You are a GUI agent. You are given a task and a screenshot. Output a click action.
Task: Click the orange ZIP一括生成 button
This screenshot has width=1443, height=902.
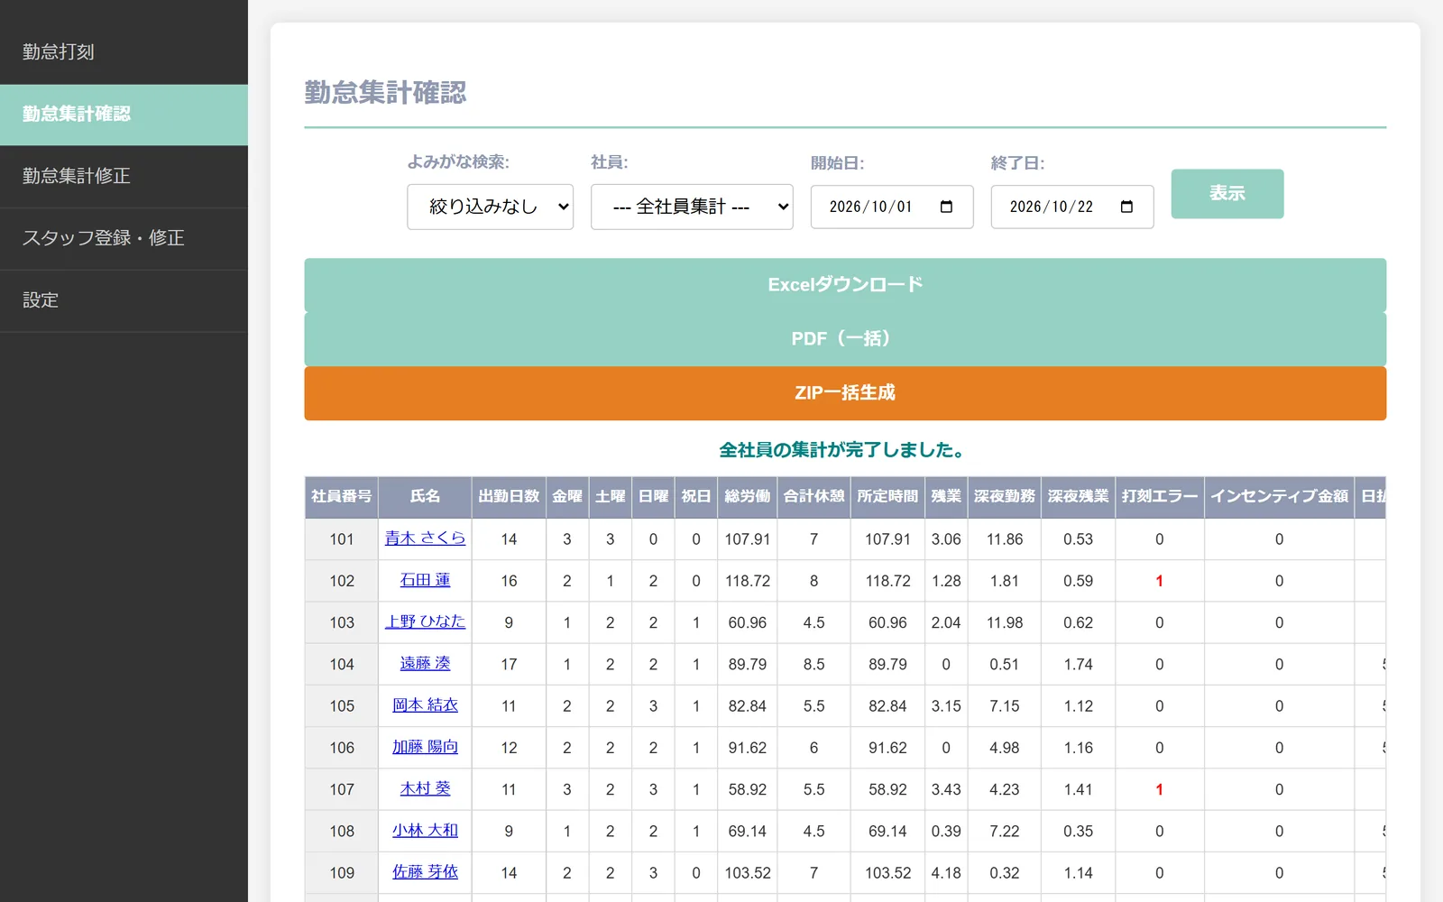pyautogui.click(x=845, y=393)
